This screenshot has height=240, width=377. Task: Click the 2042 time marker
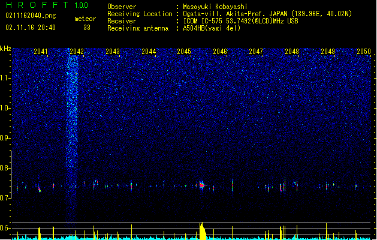77,52
